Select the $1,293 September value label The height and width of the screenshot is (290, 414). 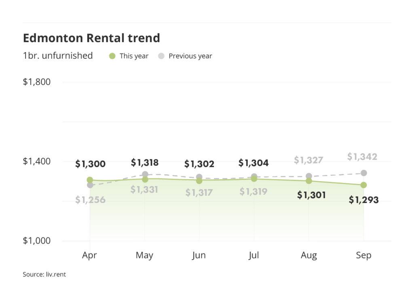[x=363, y=199]
